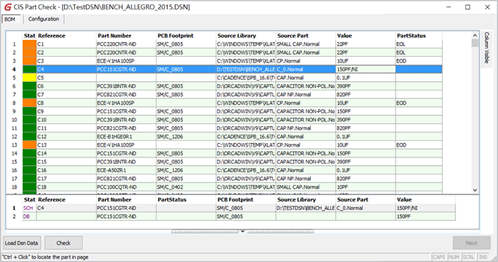Select reference cell C10
498x262 pixels.
pos(66,120)
